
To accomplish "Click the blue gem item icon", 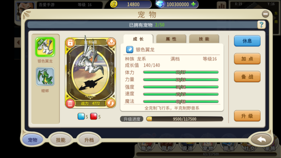I will tap(81, 116).
